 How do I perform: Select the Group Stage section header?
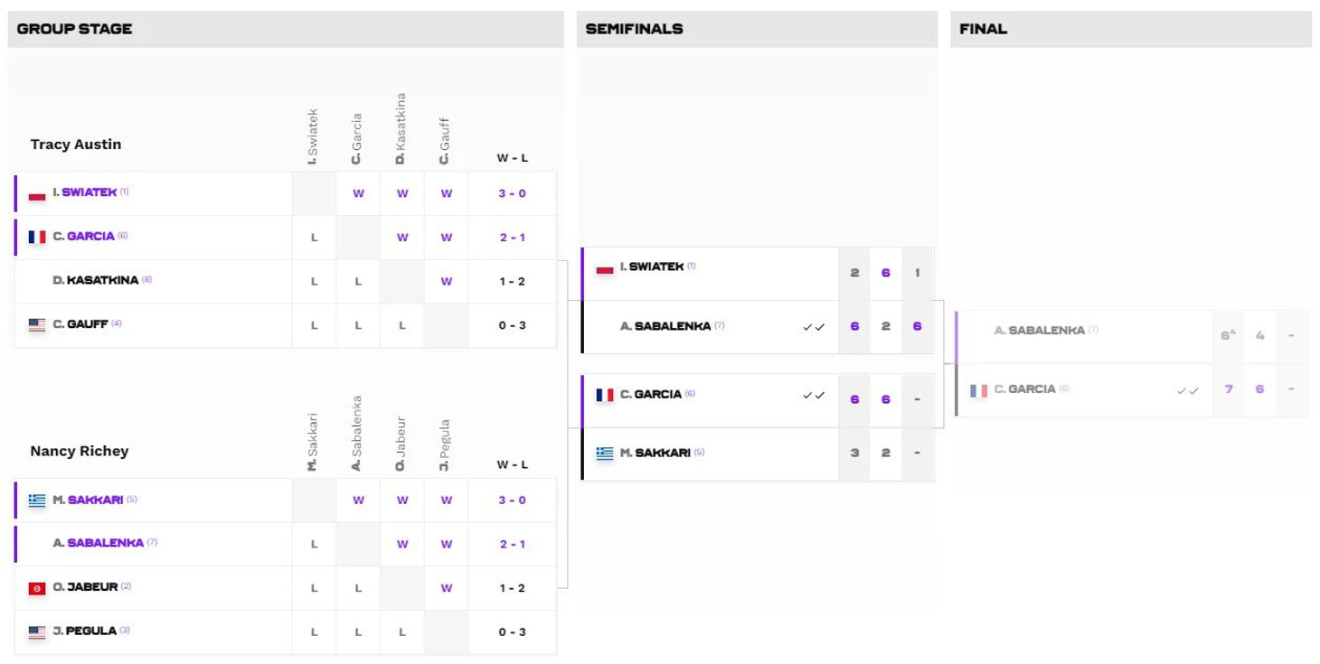tap(74, 29)
